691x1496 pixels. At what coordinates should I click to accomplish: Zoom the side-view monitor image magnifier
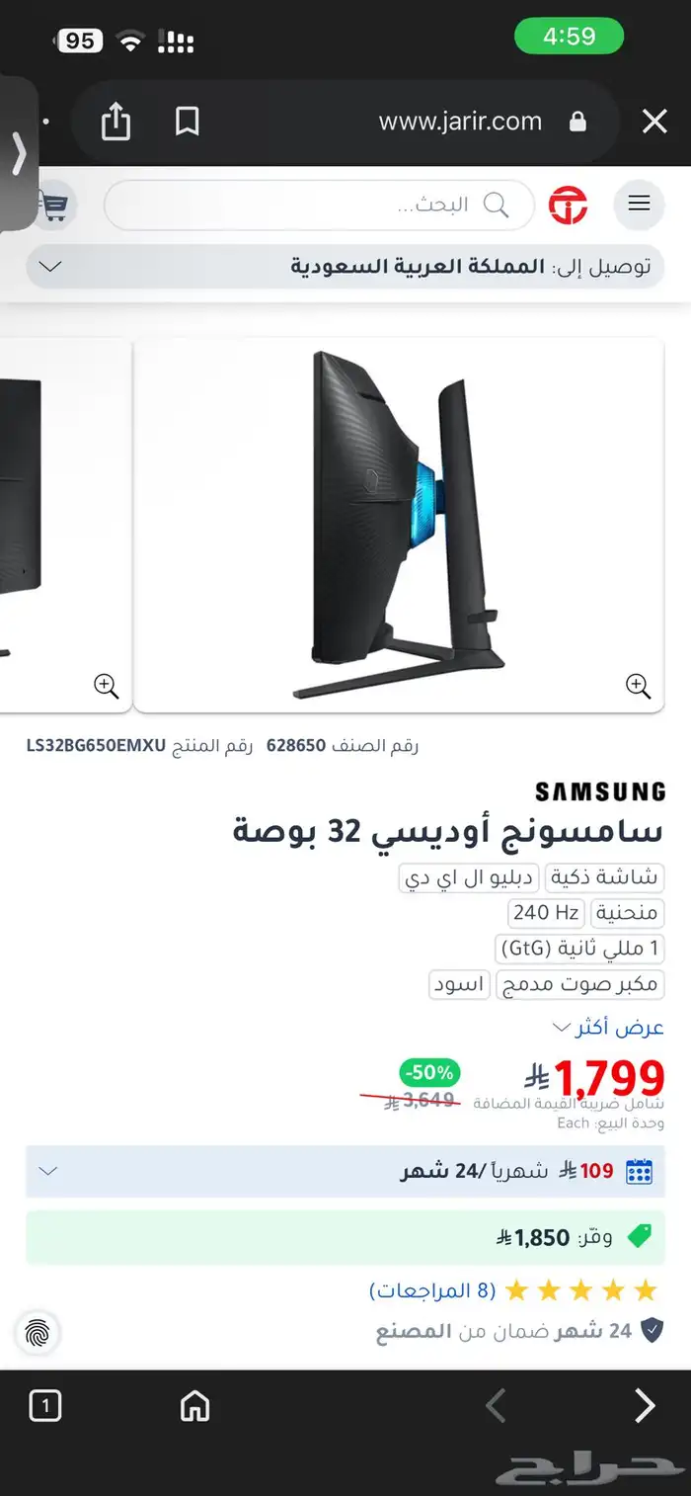639,685
